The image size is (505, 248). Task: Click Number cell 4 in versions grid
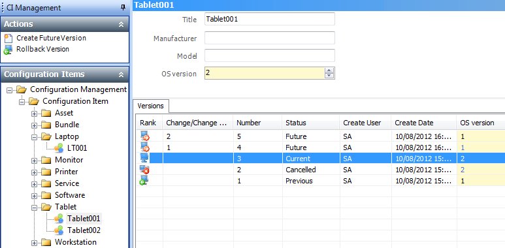click(257, 147)
